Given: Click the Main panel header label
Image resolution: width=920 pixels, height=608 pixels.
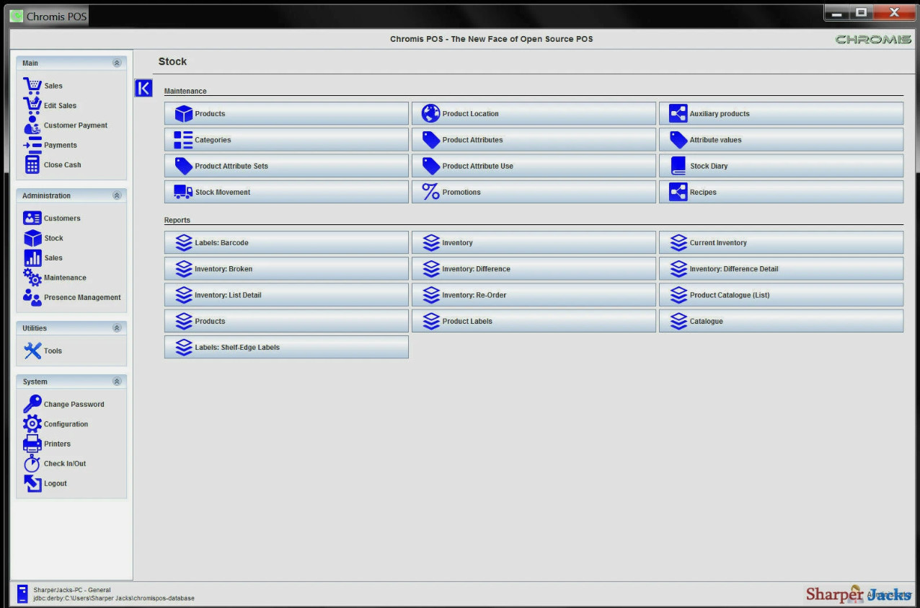Looking at the screenshot, I should tap(30, 63).
